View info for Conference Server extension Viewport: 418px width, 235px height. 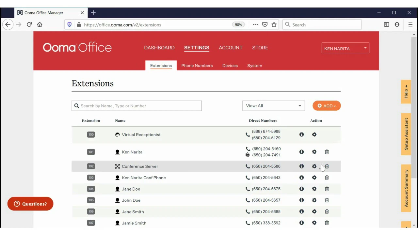301,166
